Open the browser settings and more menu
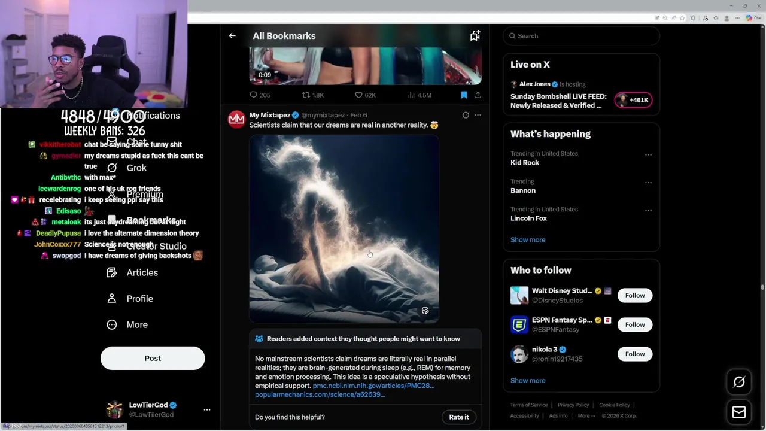Screen dimensions: 766x431 pyautogui.click(x=738, y=18)
